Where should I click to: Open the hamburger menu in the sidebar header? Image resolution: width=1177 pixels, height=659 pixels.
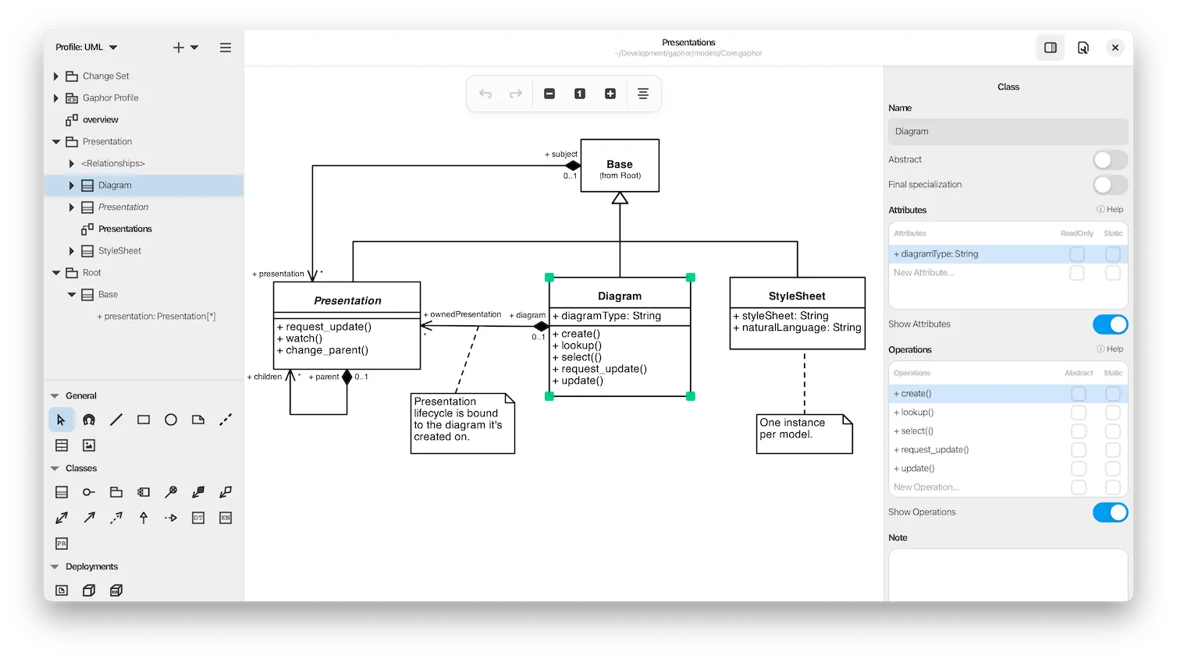coord(226,48)
